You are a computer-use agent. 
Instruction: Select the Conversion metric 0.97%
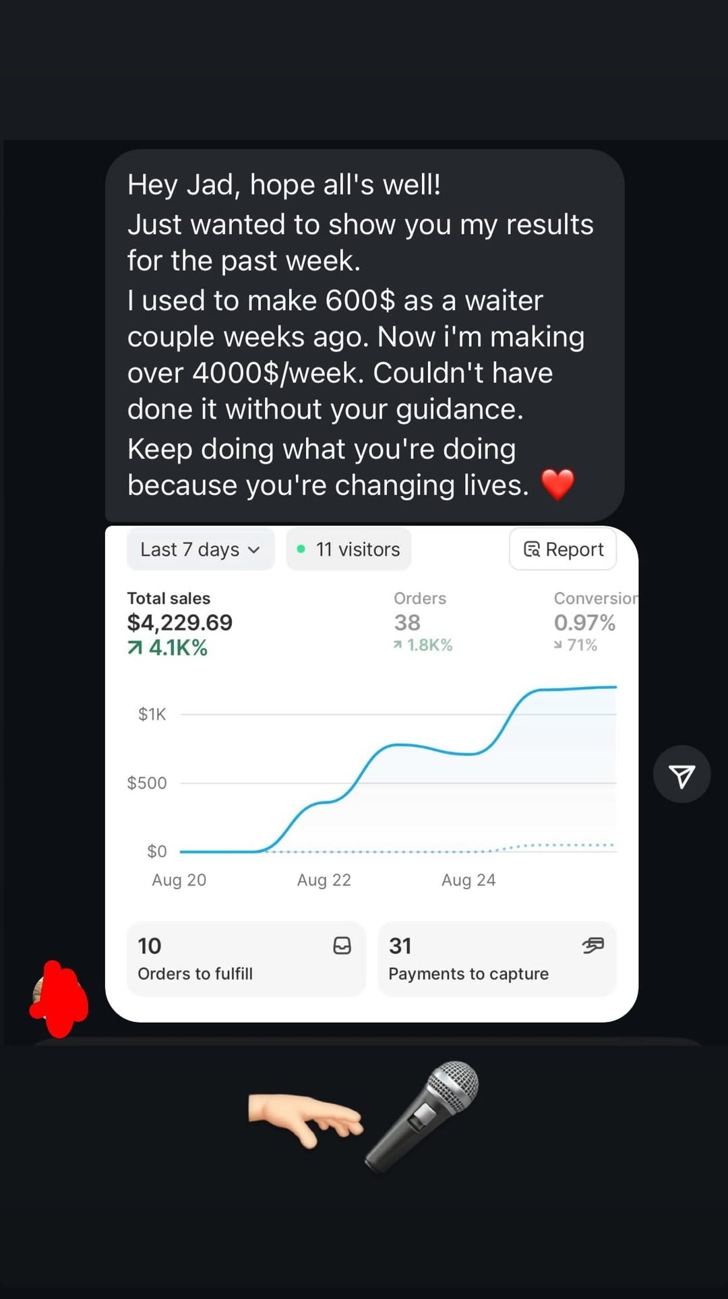pos(585,623)
